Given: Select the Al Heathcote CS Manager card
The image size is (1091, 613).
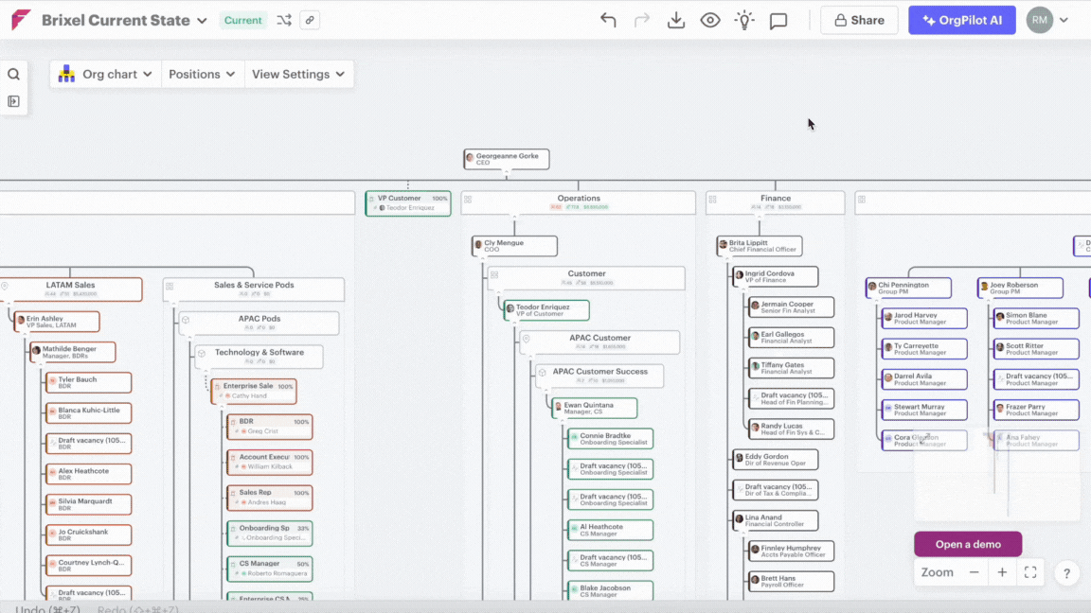Looking at the screenshot, I should point(611,531).
